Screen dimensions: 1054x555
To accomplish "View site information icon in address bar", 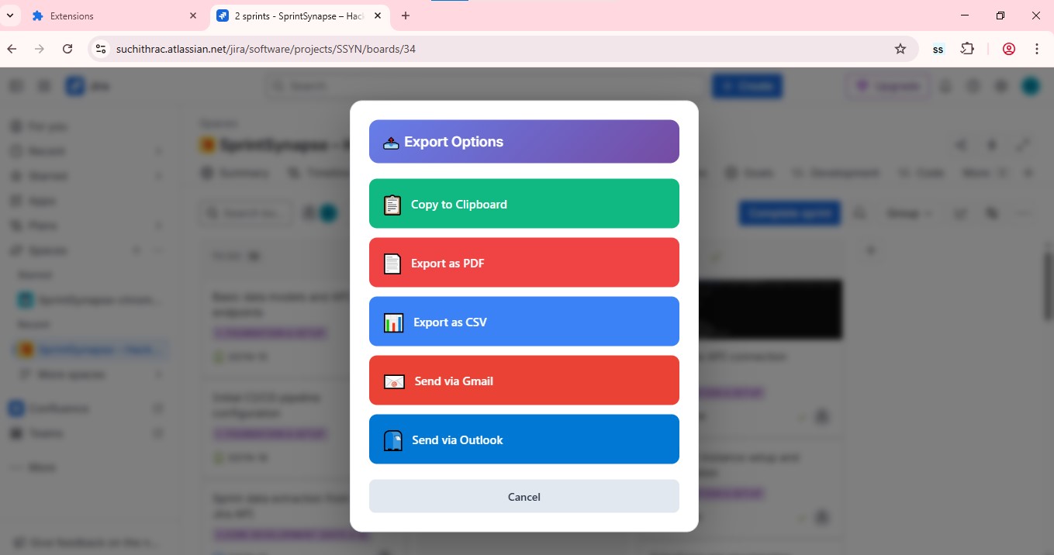I will 101,49.
